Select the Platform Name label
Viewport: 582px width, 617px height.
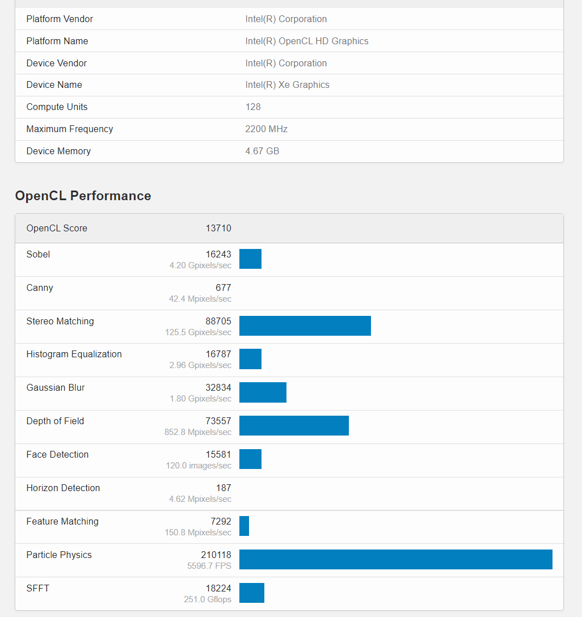coord(57,41)
